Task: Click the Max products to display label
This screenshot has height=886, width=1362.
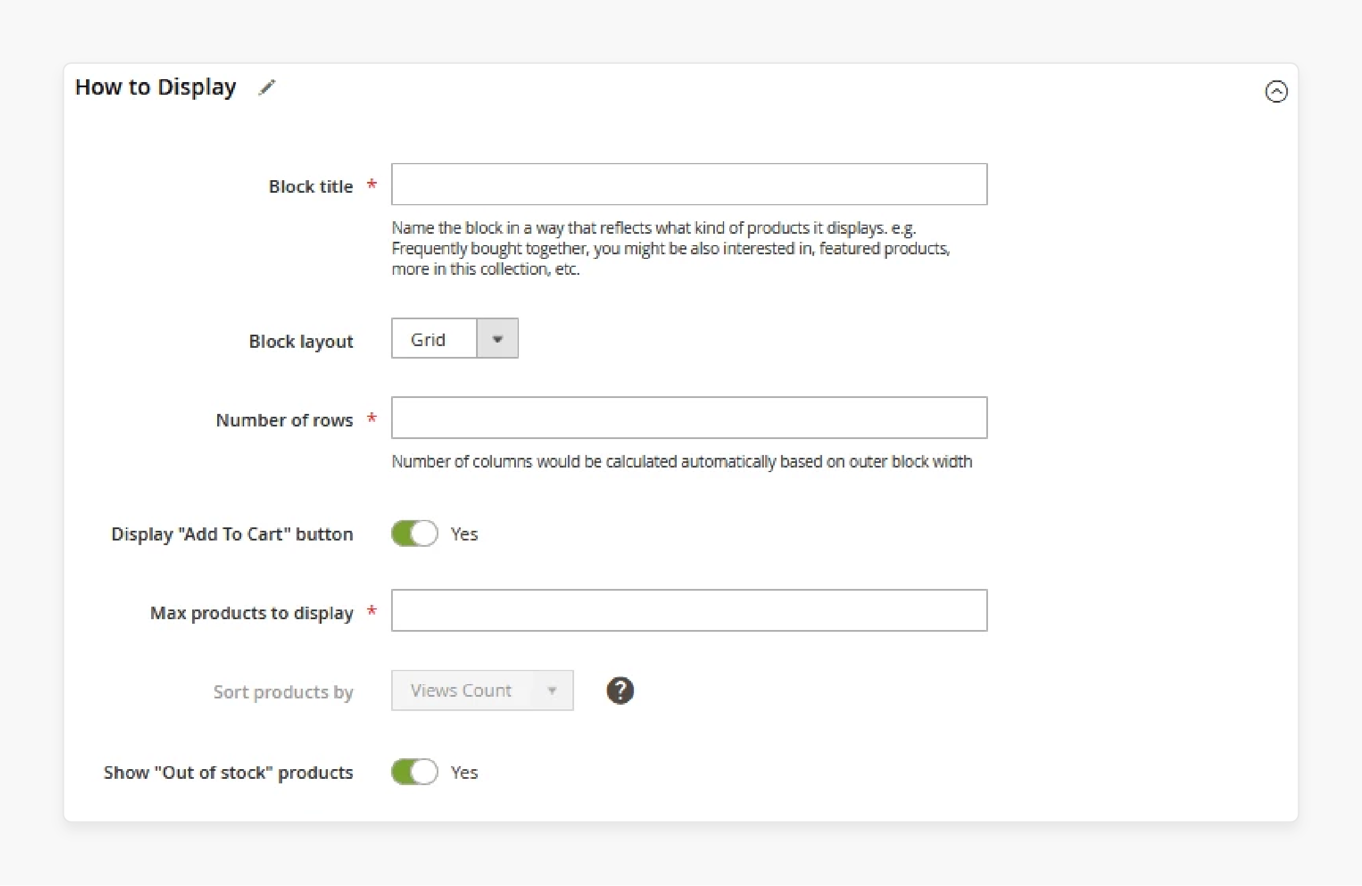Action: pos(252,613)
